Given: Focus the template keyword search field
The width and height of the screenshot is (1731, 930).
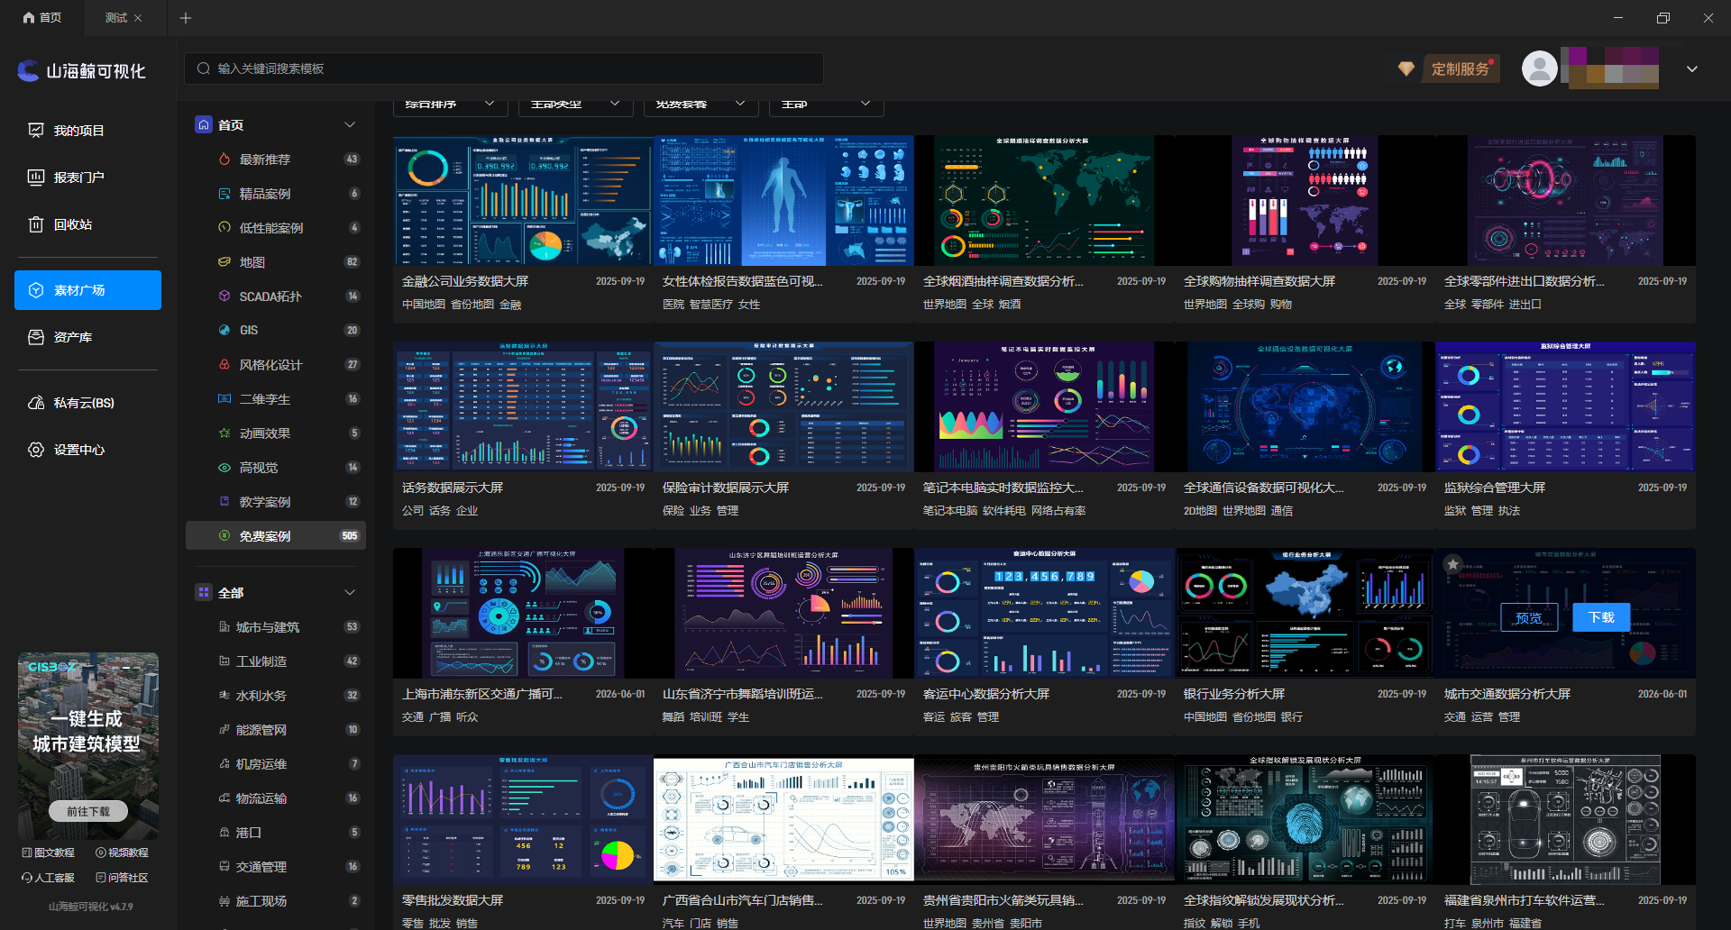Looking at the screenshot, I should pos(504,68).
